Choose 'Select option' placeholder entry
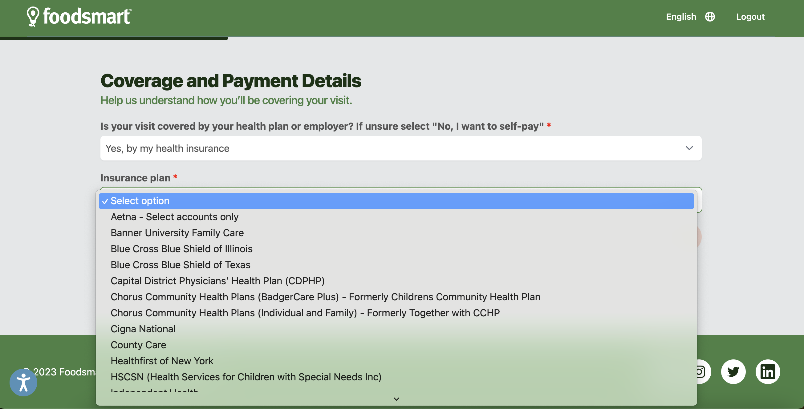This screenshot has width=804, height=409. point(396,201)
